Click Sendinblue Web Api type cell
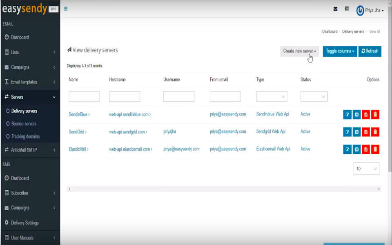The image size is (392, 245). click(272, 114)
